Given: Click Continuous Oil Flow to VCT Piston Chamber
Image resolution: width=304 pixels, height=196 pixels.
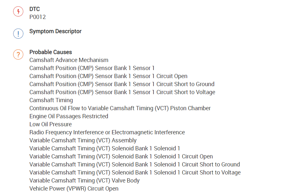Looking at the screenshot, I should coord(120,108).
